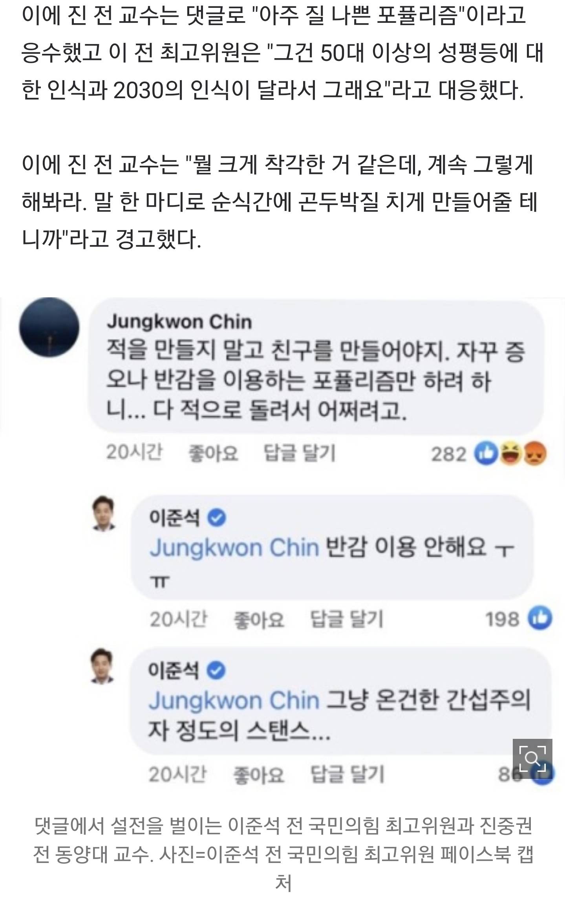Click Jungkwon Chin's dark round avatar
Image resolution: width=565 pixels, height=905 pixels.
click(x=49, y=327)
